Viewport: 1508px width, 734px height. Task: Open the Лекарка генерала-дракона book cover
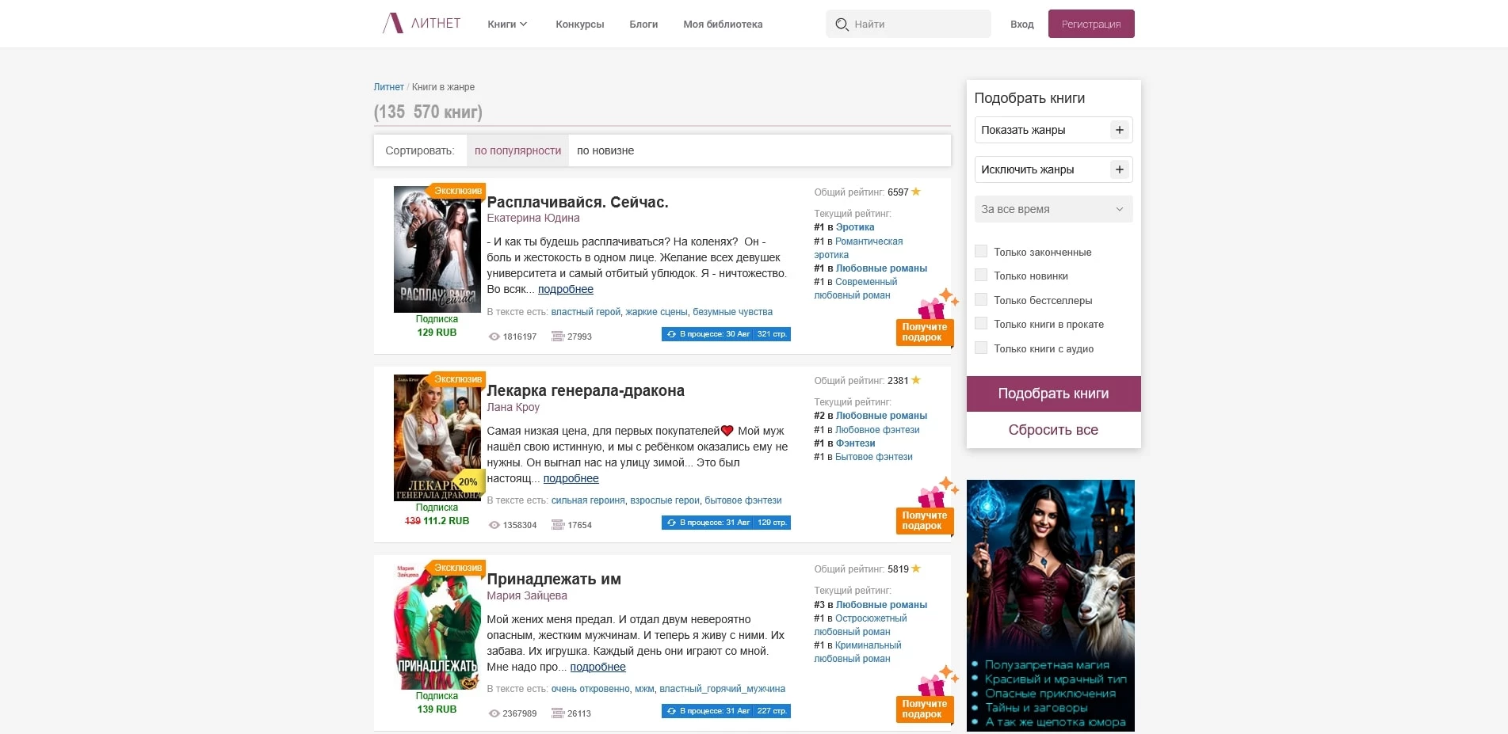(x=437, y=438)
